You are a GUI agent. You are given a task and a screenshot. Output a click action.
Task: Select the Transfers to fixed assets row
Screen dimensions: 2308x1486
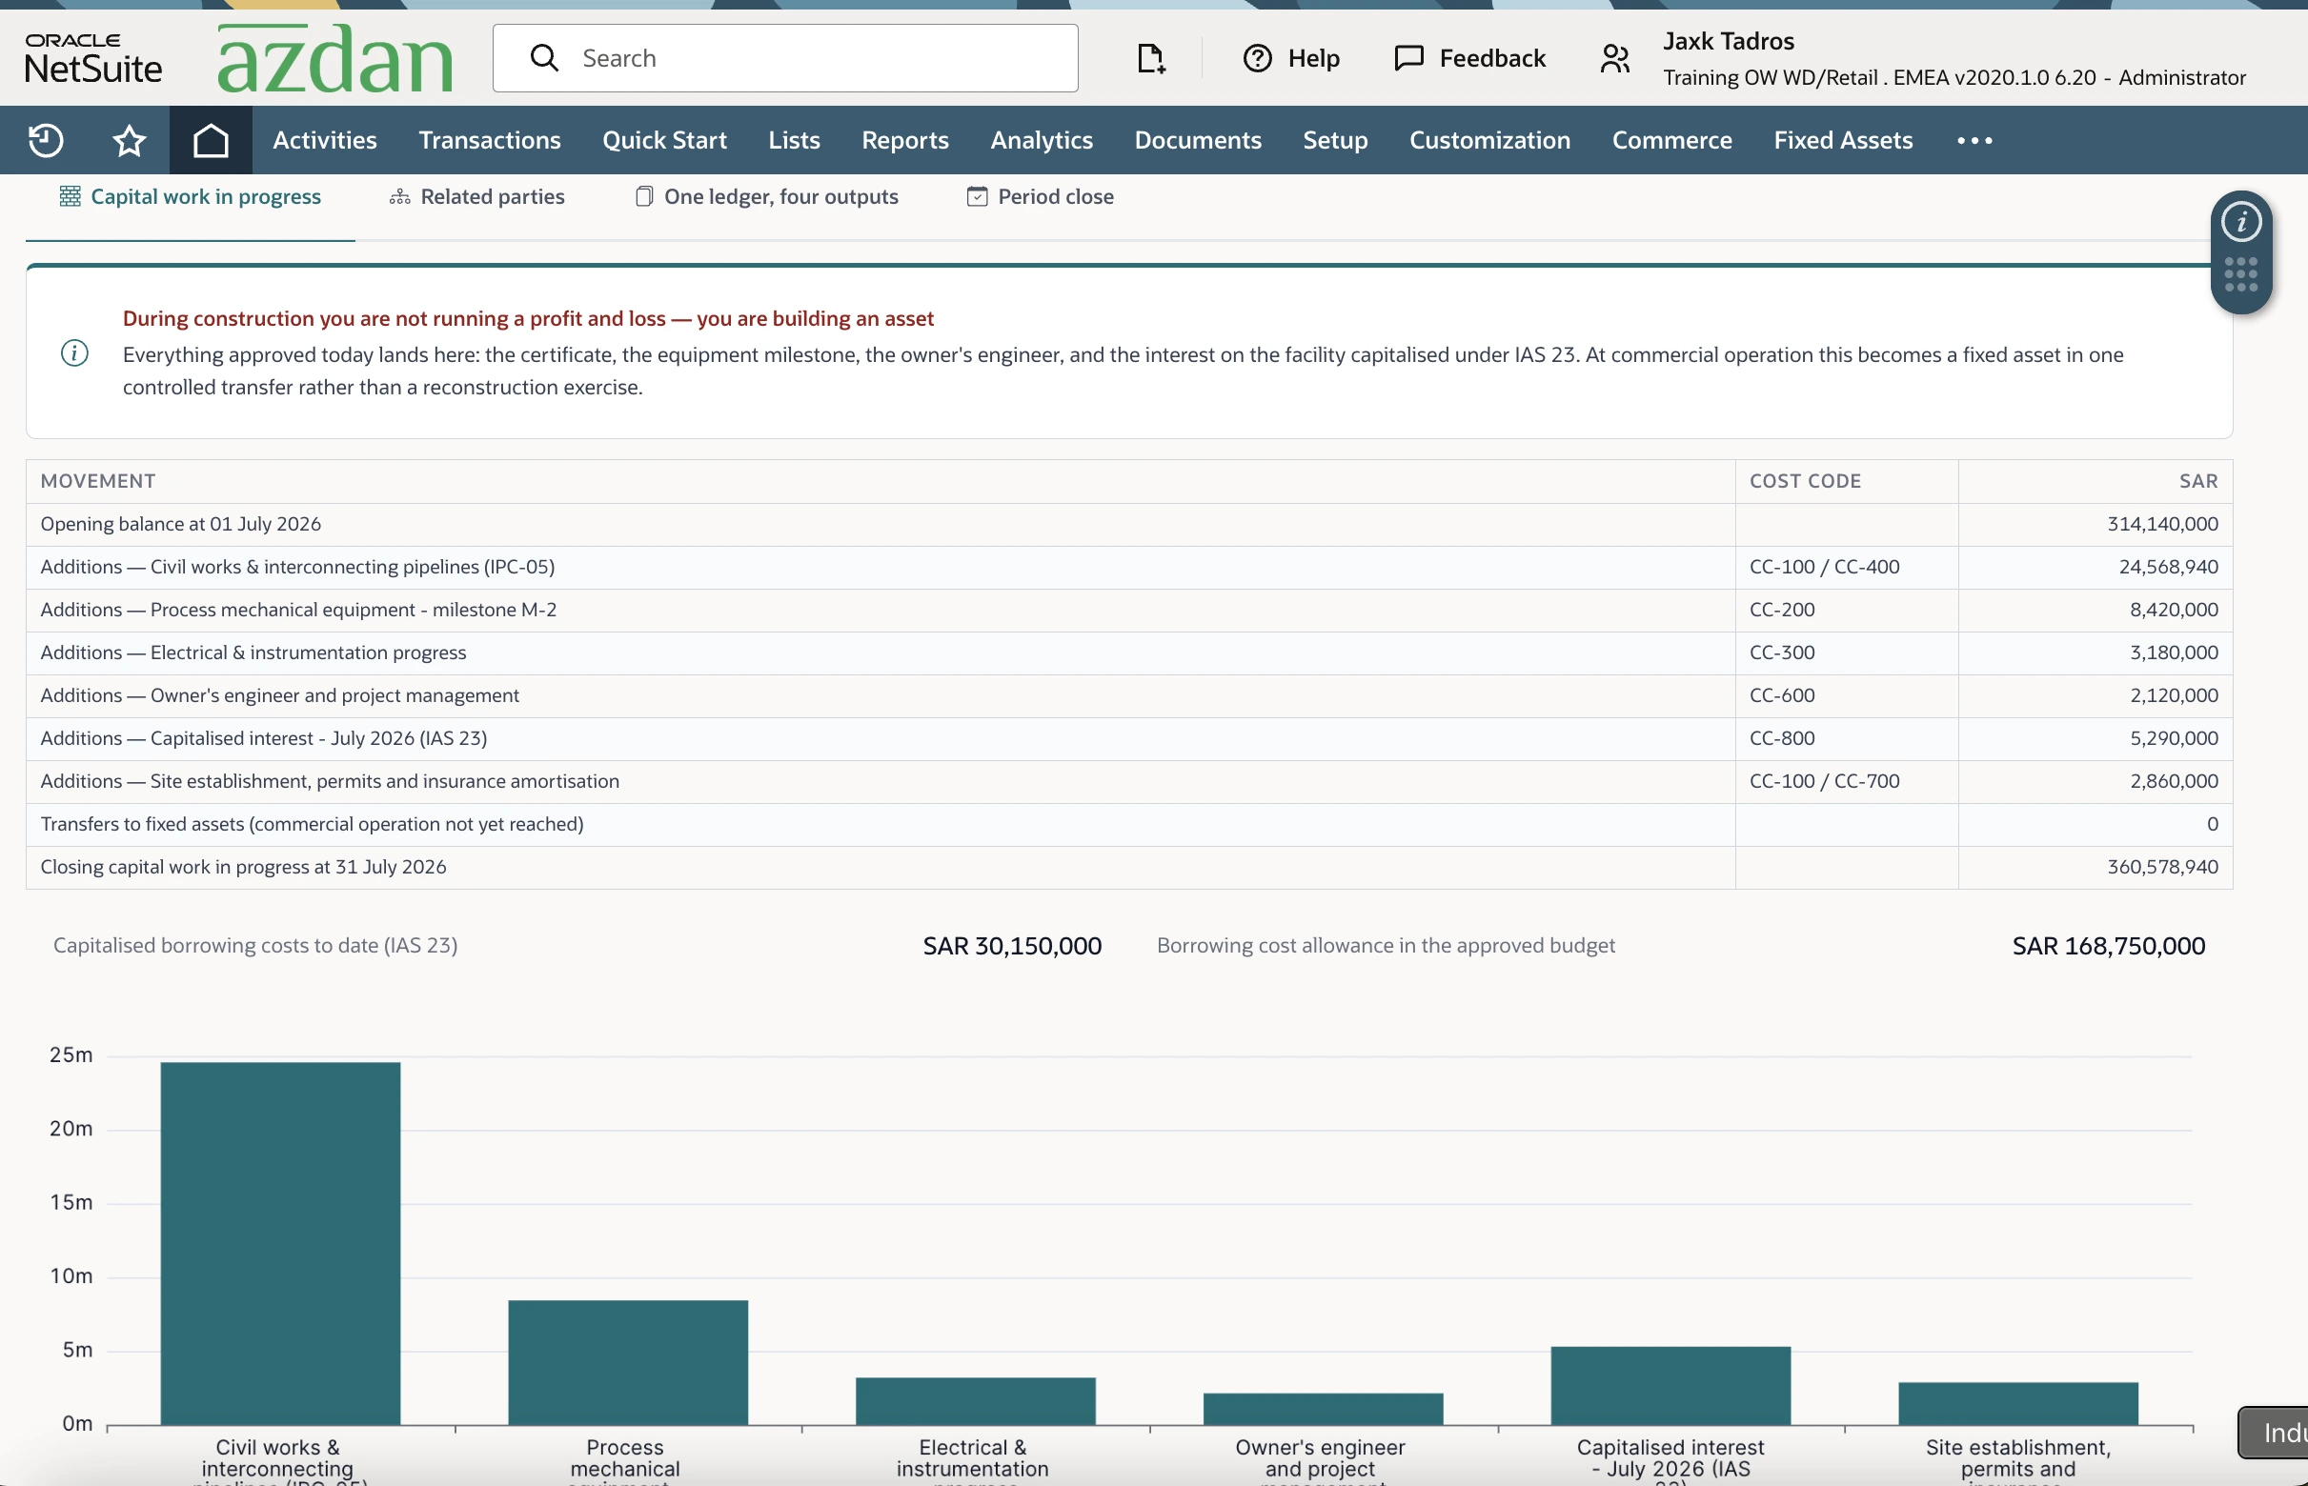1128,824
